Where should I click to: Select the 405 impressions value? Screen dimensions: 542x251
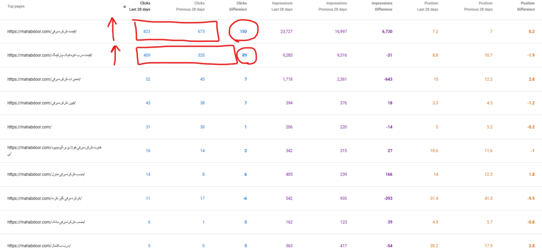(289, 174)
